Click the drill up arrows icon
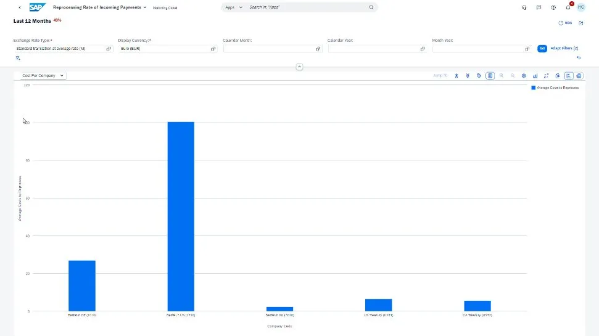599x336 pixels. [x=456, y=76]
